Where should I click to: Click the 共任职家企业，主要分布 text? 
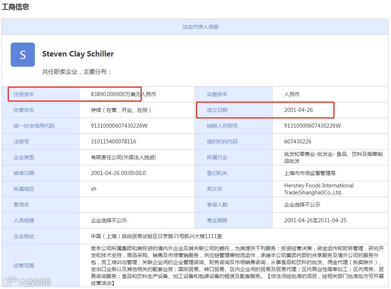[x=77, y=72]
